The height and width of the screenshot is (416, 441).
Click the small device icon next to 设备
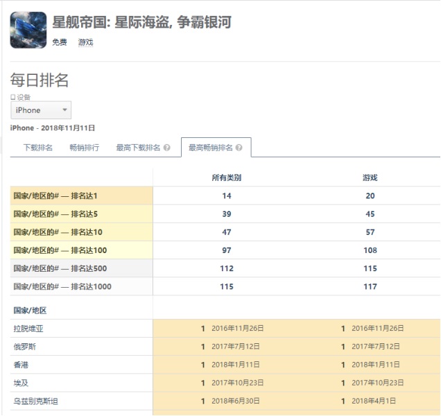12,98
